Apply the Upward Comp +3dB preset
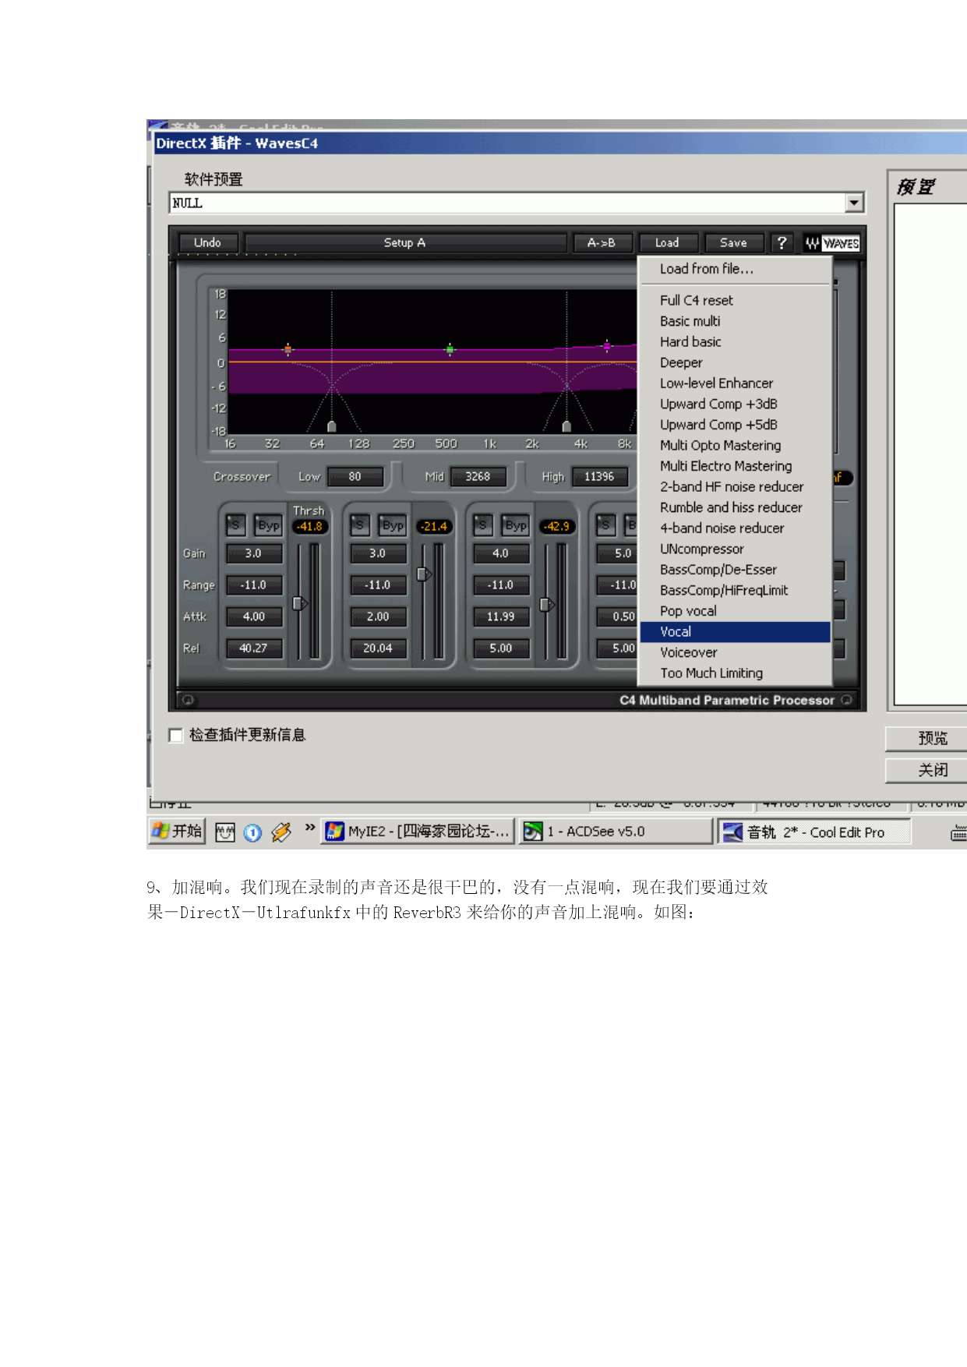Image resolution: width=967 pixels, height=1367 pixels. [735, 404]
